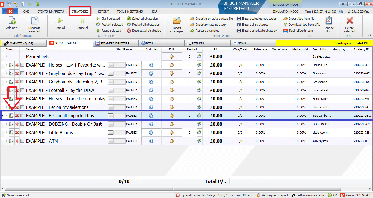Delete Lay 1 Favourite strategy row X
This screenshot has height=198, width=373.
(x=17, y=65)
